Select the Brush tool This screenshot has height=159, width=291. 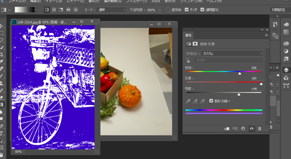tap(1, 76)
